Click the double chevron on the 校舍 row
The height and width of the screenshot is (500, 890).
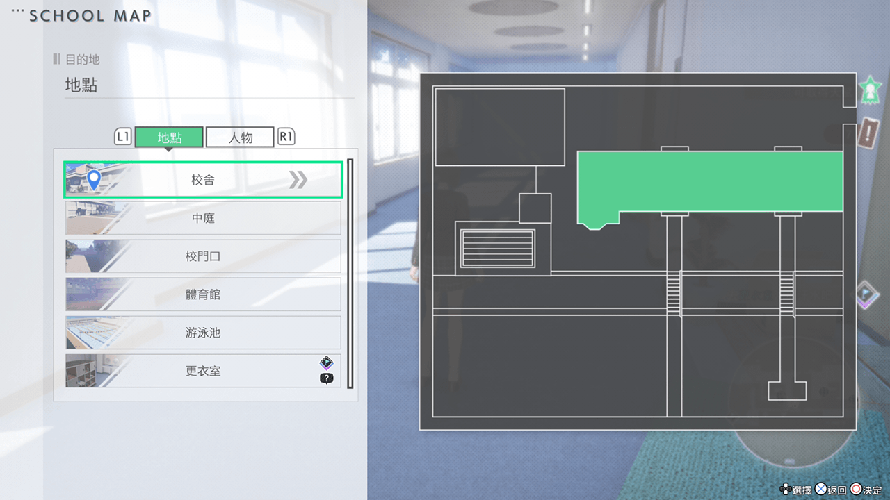click(298, 181)
